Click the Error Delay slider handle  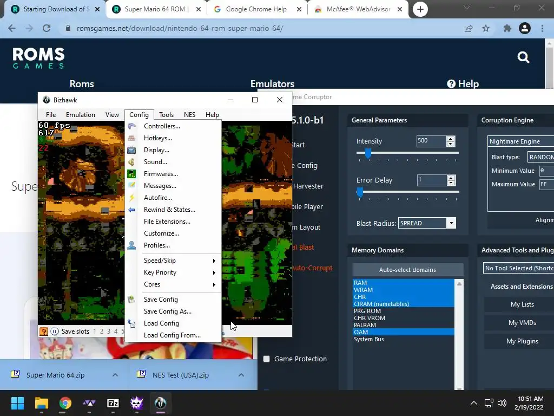(360, 192)
